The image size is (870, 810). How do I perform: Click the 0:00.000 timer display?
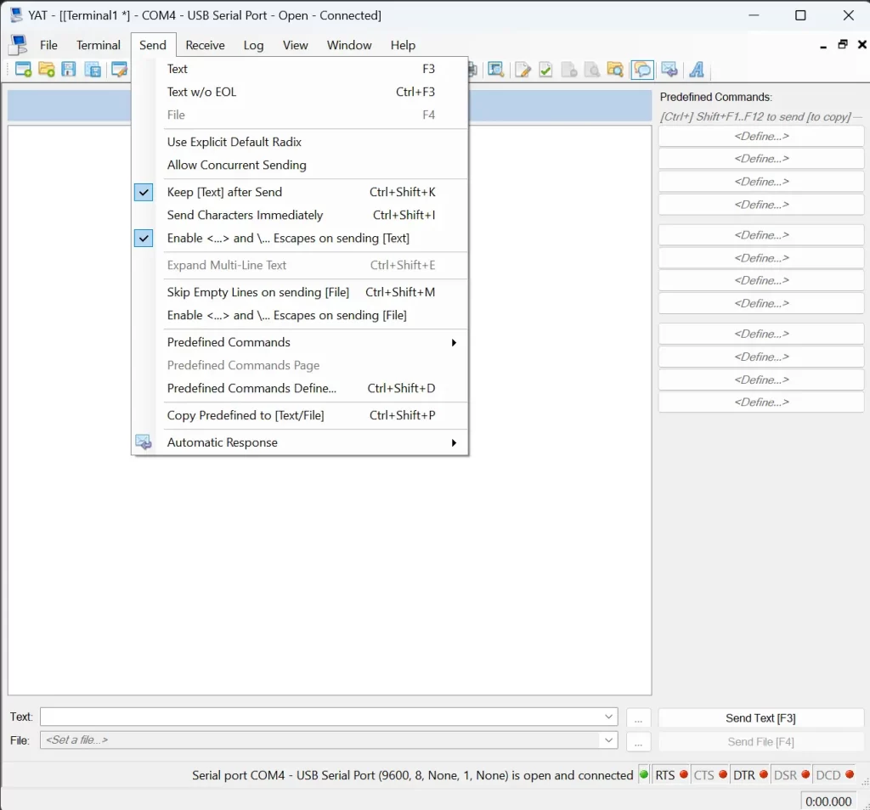pos(828,802)
